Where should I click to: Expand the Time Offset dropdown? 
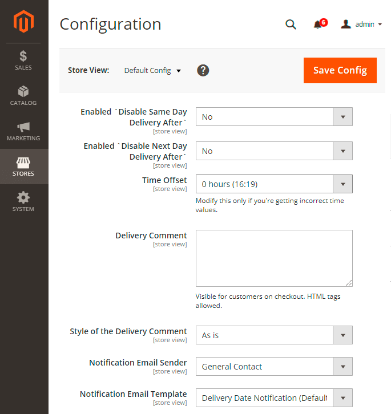pyautogui.click(x=274, y=184)
